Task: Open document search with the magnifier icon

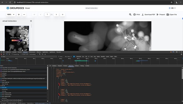Action: [130, 15]
